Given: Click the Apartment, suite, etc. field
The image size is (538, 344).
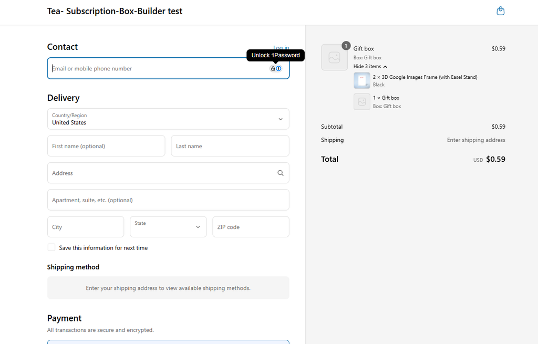Looking at the screenshot, I should pos(168,200).
